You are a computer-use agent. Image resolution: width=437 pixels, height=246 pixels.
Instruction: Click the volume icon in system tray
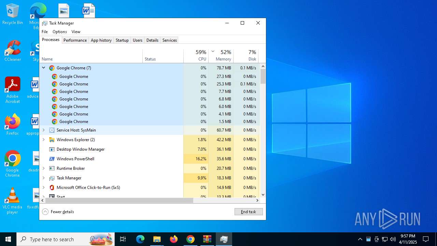coord(393,239)
